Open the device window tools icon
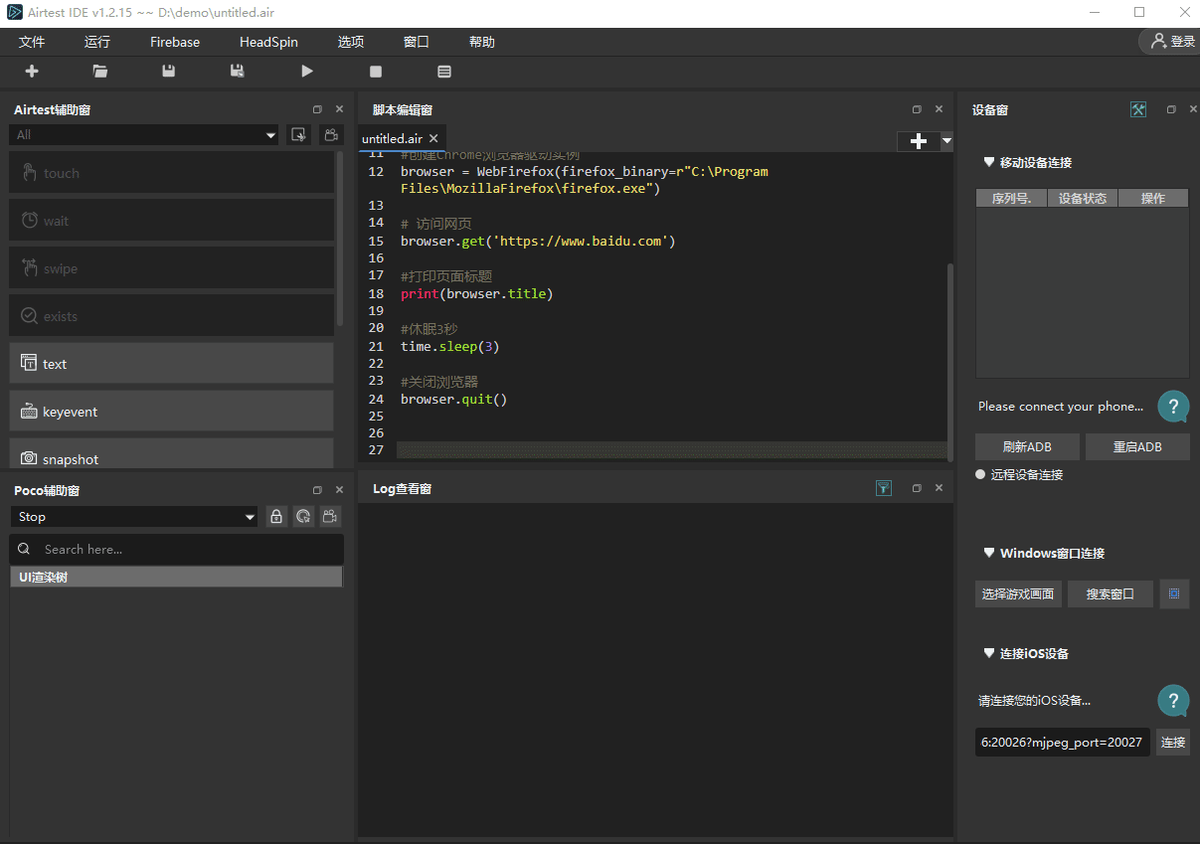The image size is (1200, 844). pos(1138,109)
